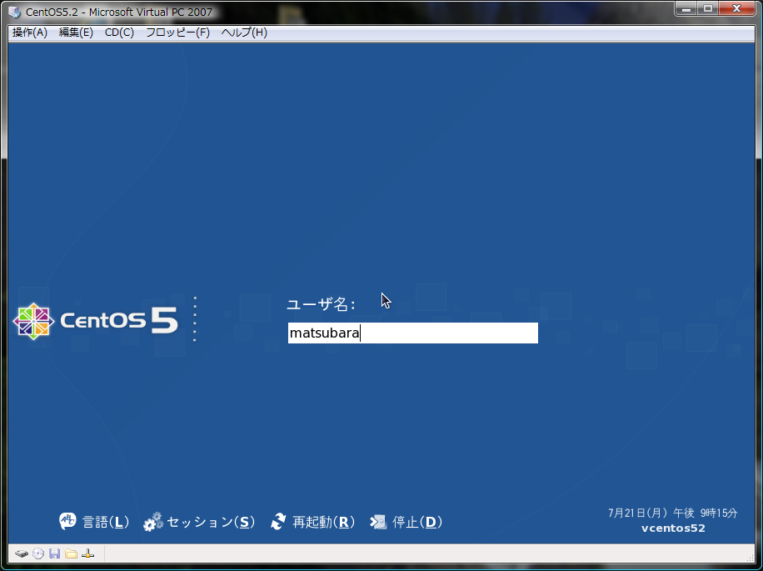Click the hard disk status icon
This screenshot has height=571, width=763.
22,554
